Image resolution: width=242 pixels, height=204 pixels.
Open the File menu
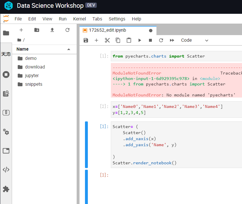click(18, 19)
